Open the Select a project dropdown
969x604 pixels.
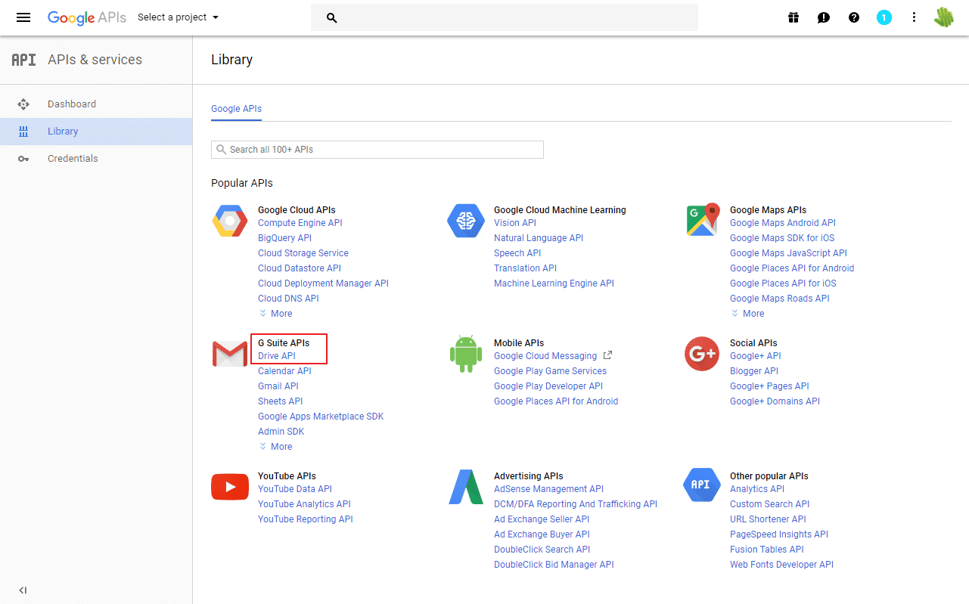pyautogui.click(x=178, y=17)
